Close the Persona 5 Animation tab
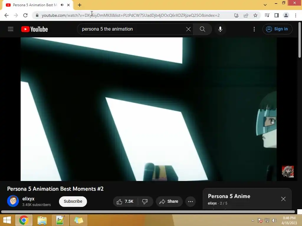Image resolution: width=302 pixels, height=226 pixels. pyautogui.click(x=68, y=5)
